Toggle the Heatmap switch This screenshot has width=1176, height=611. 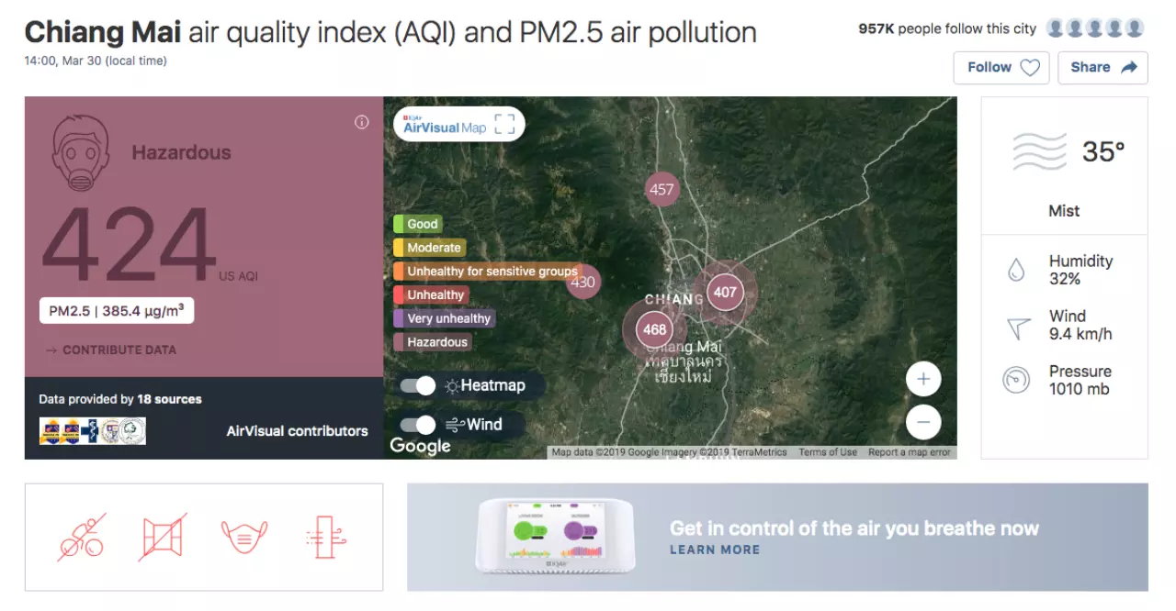point(417,386)
